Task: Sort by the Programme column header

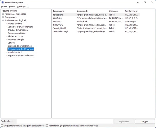Action: [x=64, y=11]
